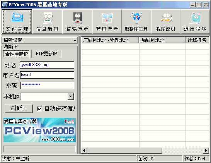
Task: Show the 程序说明 program help icon
Action: point(166,21)
